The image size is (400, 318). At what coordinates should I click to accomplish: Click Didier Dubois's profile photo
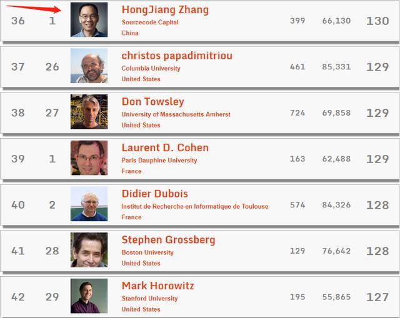[x=89, y=204]
